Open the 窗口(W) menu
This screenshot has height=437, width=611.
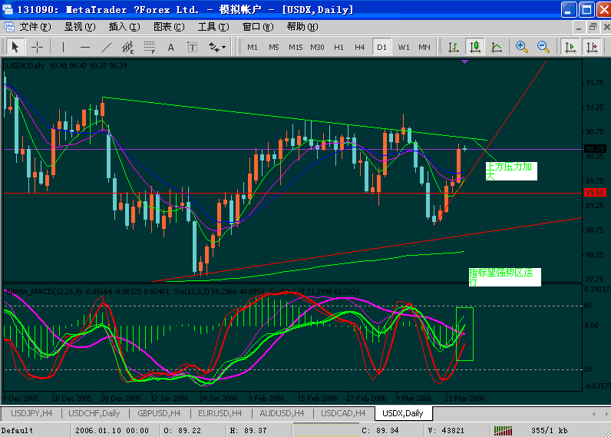[x=258, y=27]
